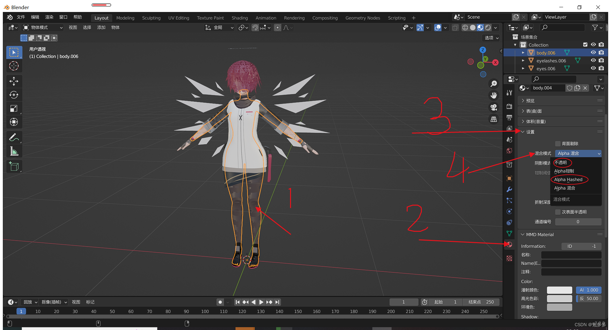Toggle snapping magnet icon
The image size is (611, 330).
[255, 28]
